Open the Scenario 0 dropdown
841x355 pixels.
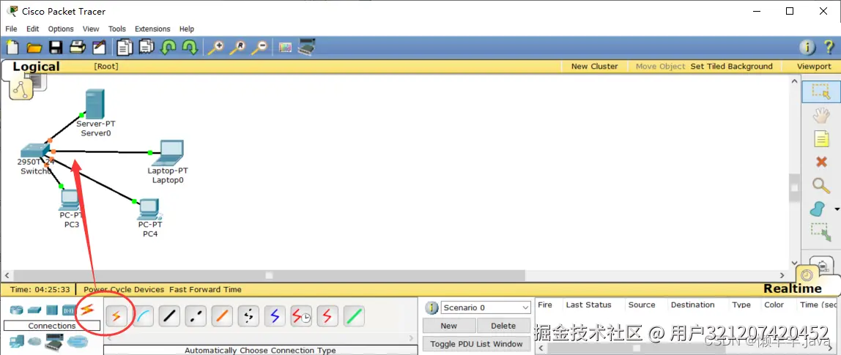point(486,308)
